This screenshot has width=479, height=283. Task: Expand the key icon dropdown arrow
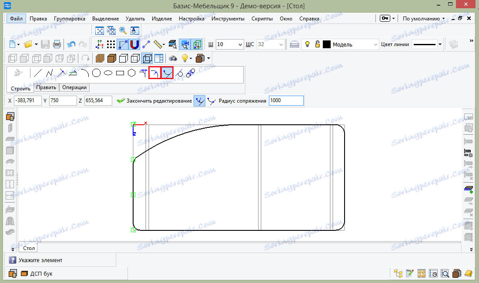pos(393,19)
